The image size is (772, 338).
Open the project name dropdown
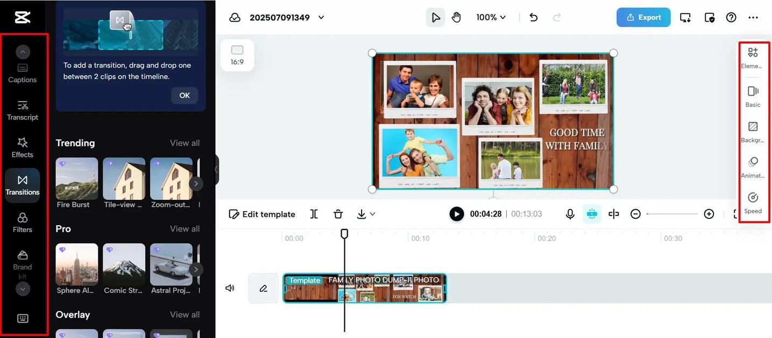click(321, 17)
